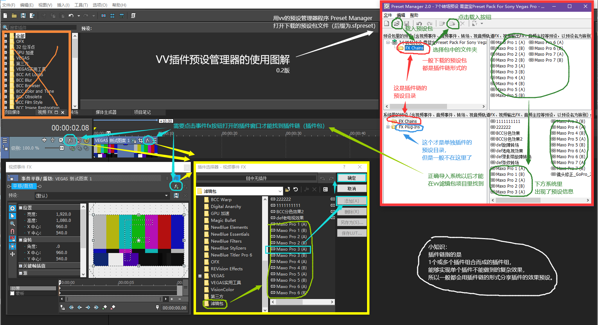Viewport: 598px width, 325px height.
Task: Click the zoom magnifier tool in pan/crop
Action: 12,223
